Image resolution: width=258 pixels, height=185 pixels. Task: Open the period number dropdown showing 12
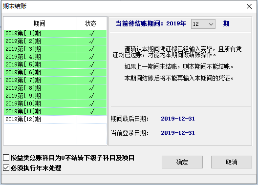tap(203, 24)
